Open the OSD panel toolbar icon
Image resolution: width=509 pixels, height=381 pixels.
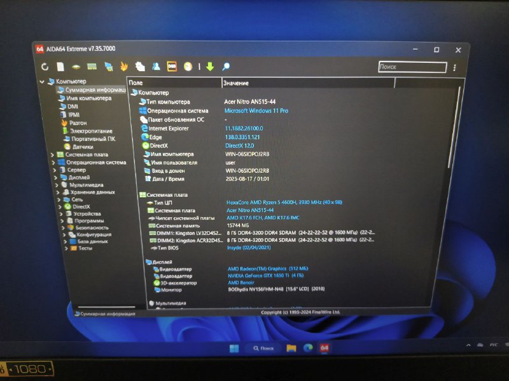pos(172,67)
